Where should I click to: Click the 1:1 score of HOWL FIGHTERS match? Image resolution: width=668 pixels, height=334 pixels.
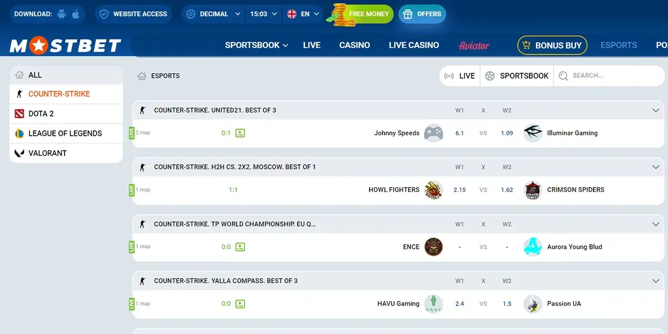pyautogui.click(x=233, y=190)
